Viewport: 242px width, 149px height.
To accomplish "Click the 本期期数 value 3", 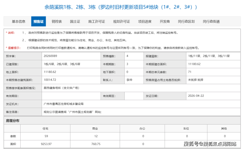I will coord(127,64).
